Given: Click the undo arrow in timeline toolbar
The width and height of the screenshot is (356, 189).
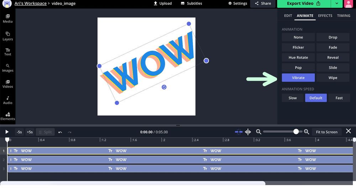Looking at the screenshot, I should click(60, 132).
